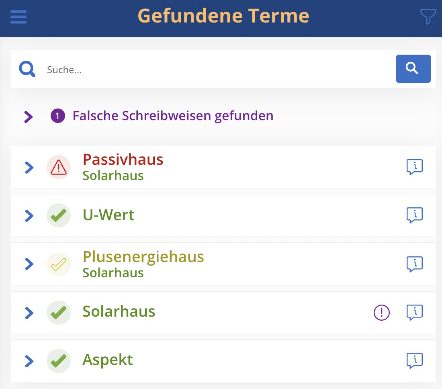Click the yellow checkmark beside Plusenergiehaus
The width and height of the screenshot is (442, 389).
(59, 264)
